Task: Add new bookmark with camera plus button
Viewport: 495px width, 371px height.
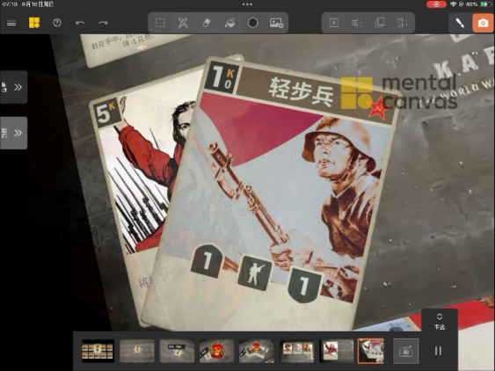Action: pos(405,351)
